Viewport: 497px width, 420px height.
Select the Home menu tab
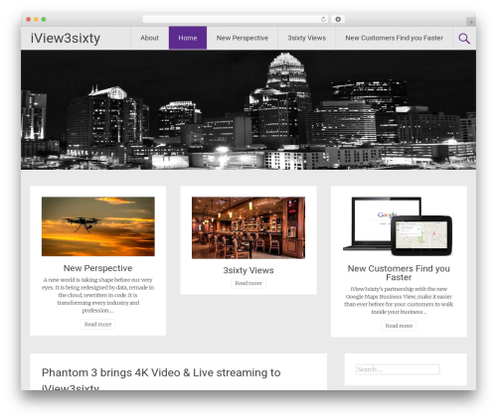coord(188,38)
